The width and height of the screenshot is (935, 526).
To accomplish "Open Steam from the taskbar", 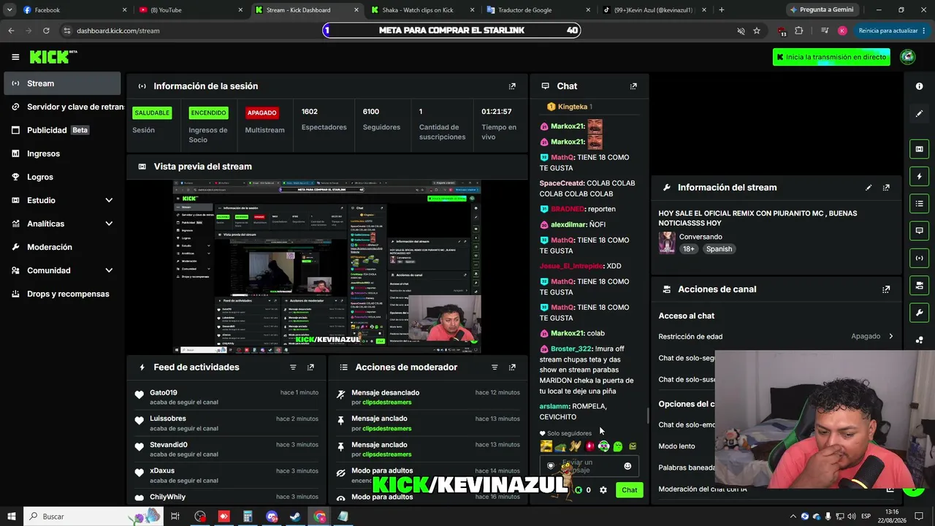I will coord(295,517).
